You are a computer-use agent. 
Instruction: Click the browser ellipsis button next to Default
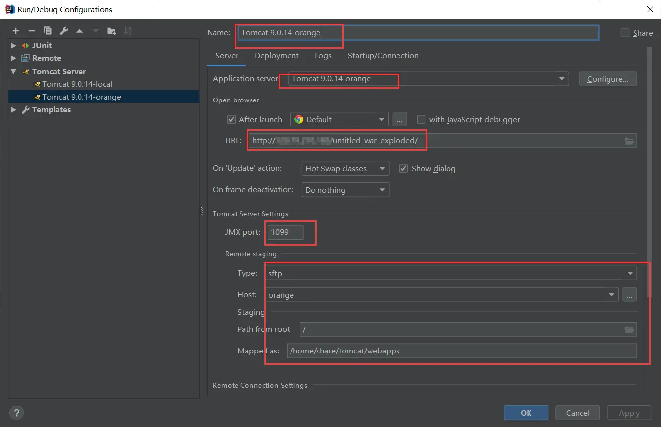(400, 119)
